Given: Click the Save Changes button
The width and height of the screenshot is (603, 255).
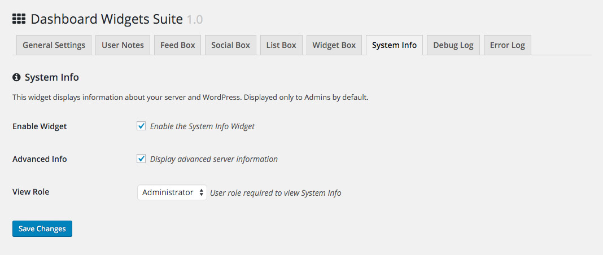Looking at the screenshot, I should tap(42, 229).
